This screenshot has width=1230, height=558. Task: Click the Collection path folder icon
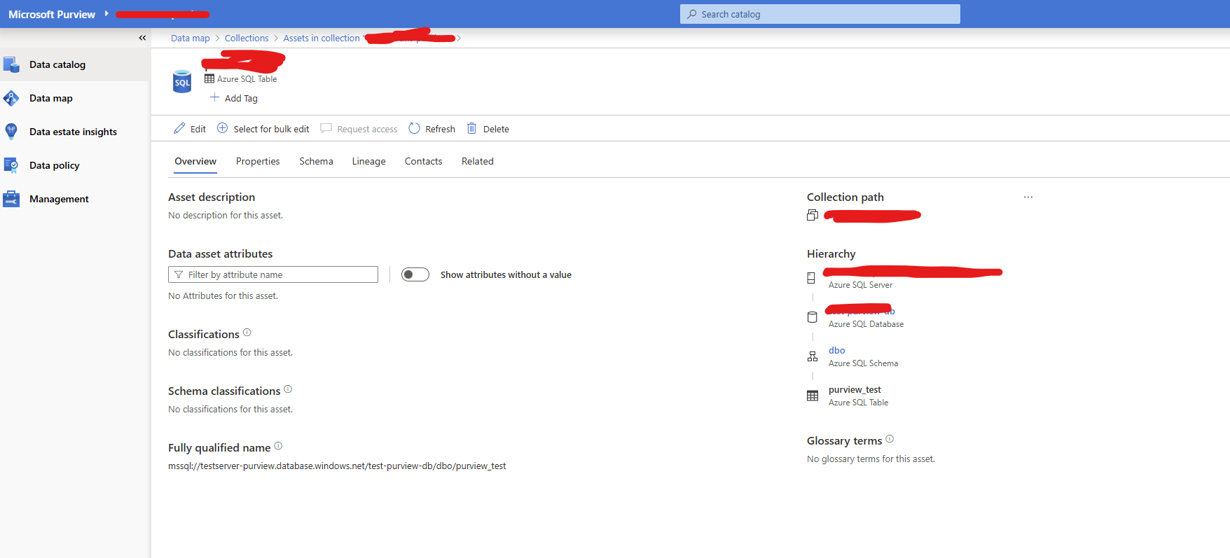813,215
